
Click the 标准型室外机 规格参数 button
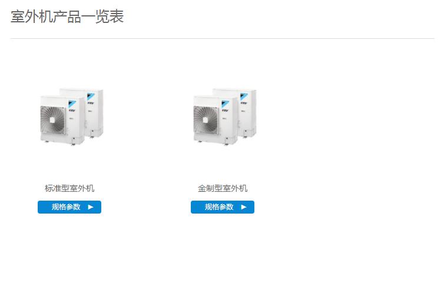[69, 207]
